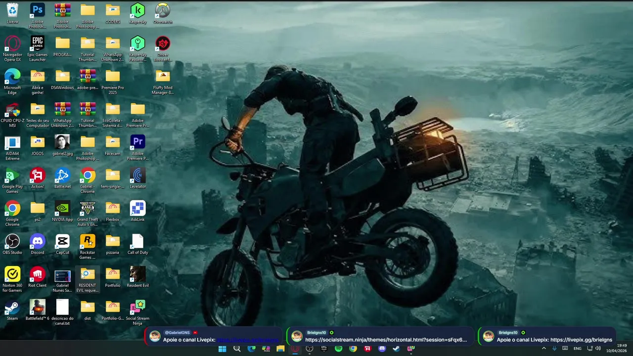Open Opera GX from the taskbar
633x356 pixels.
295,349
